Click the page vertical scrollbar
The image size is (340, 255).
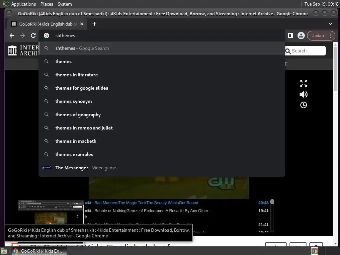coord(335,69)
